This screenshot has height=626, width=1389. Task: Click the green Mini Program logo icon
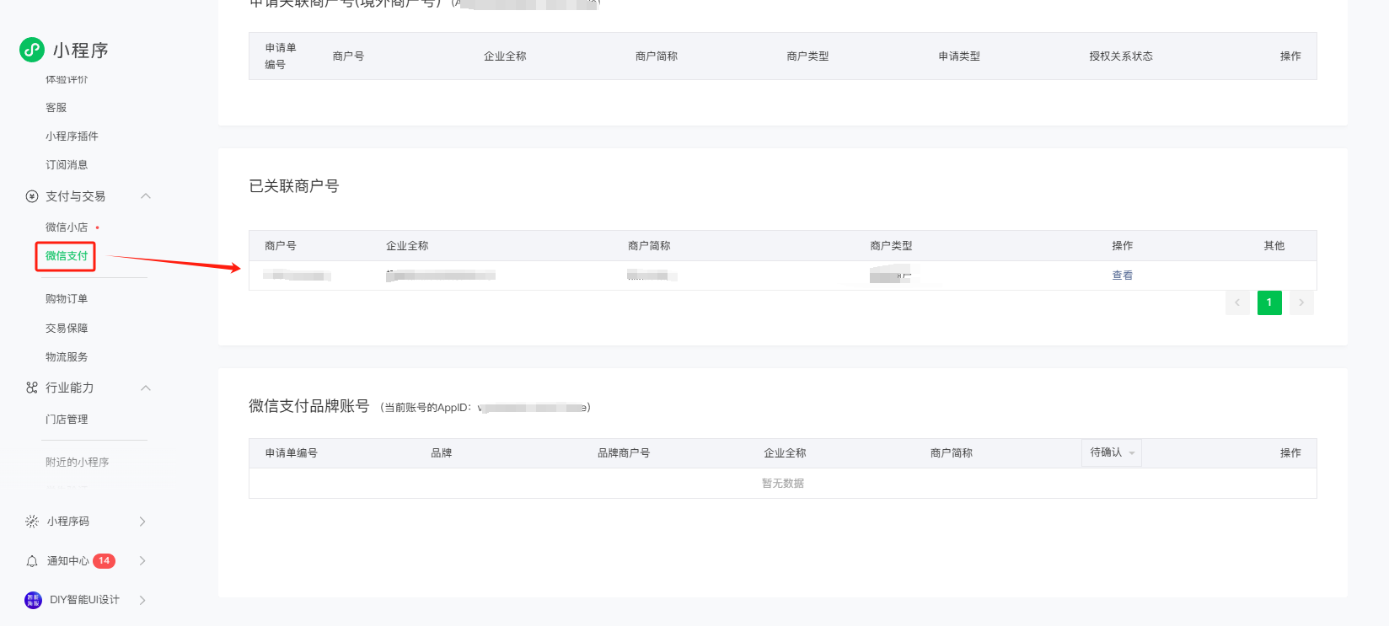32,50
